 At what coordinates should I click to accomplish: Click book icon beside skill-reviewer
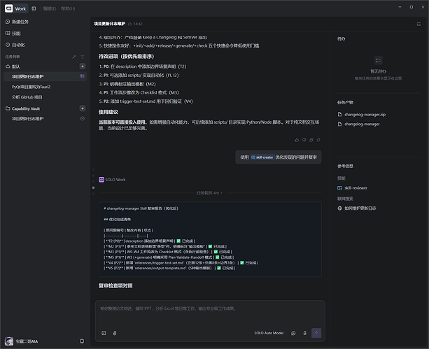coord(339,188)
